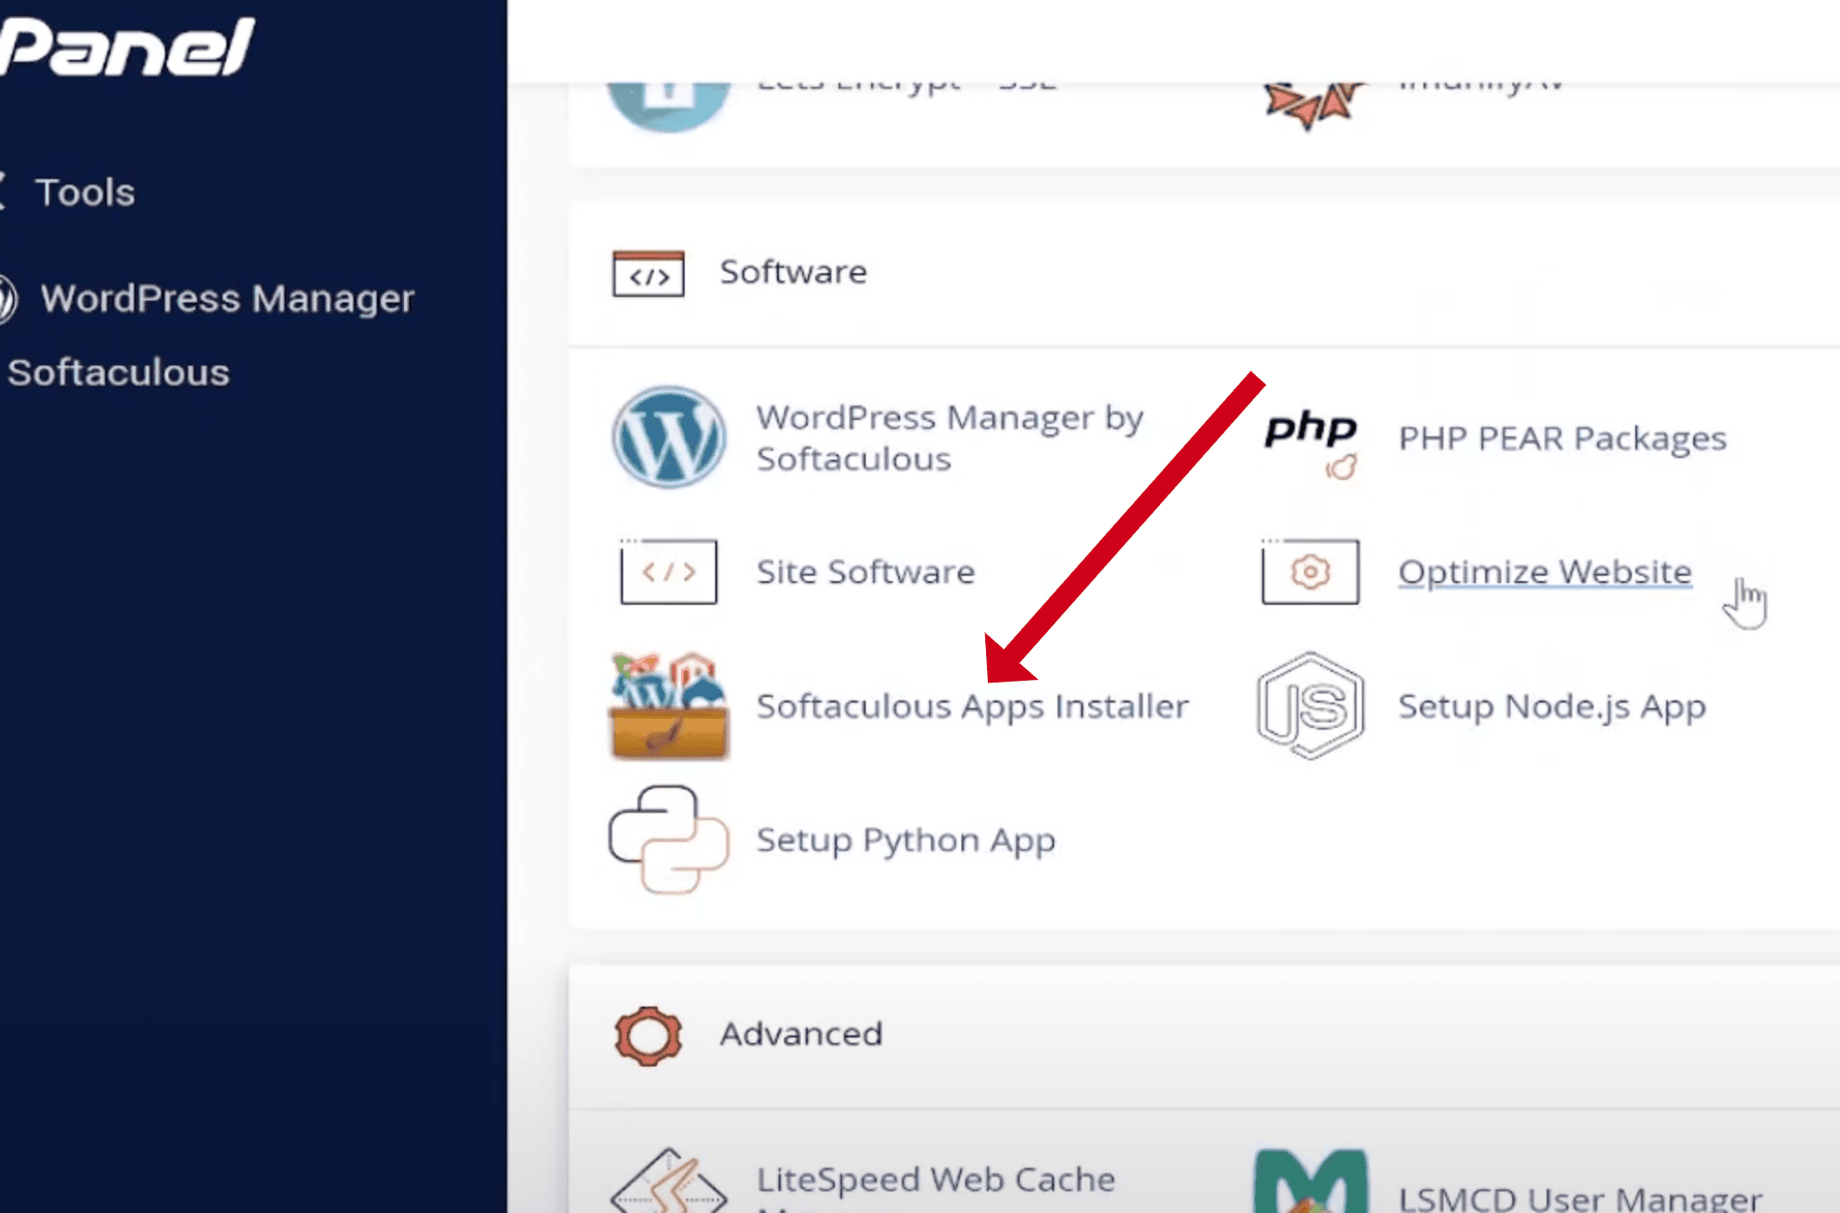Open WordPress Manager by Softaculous icon
The image size is (1840, 1213).
pyautogui.click(x=668, y=438)
